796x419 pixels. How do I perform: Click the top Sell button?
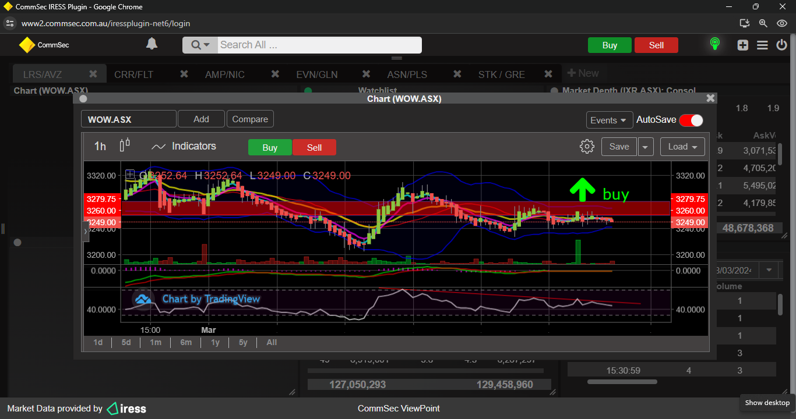pyautogui.click(x=656, y=45)
